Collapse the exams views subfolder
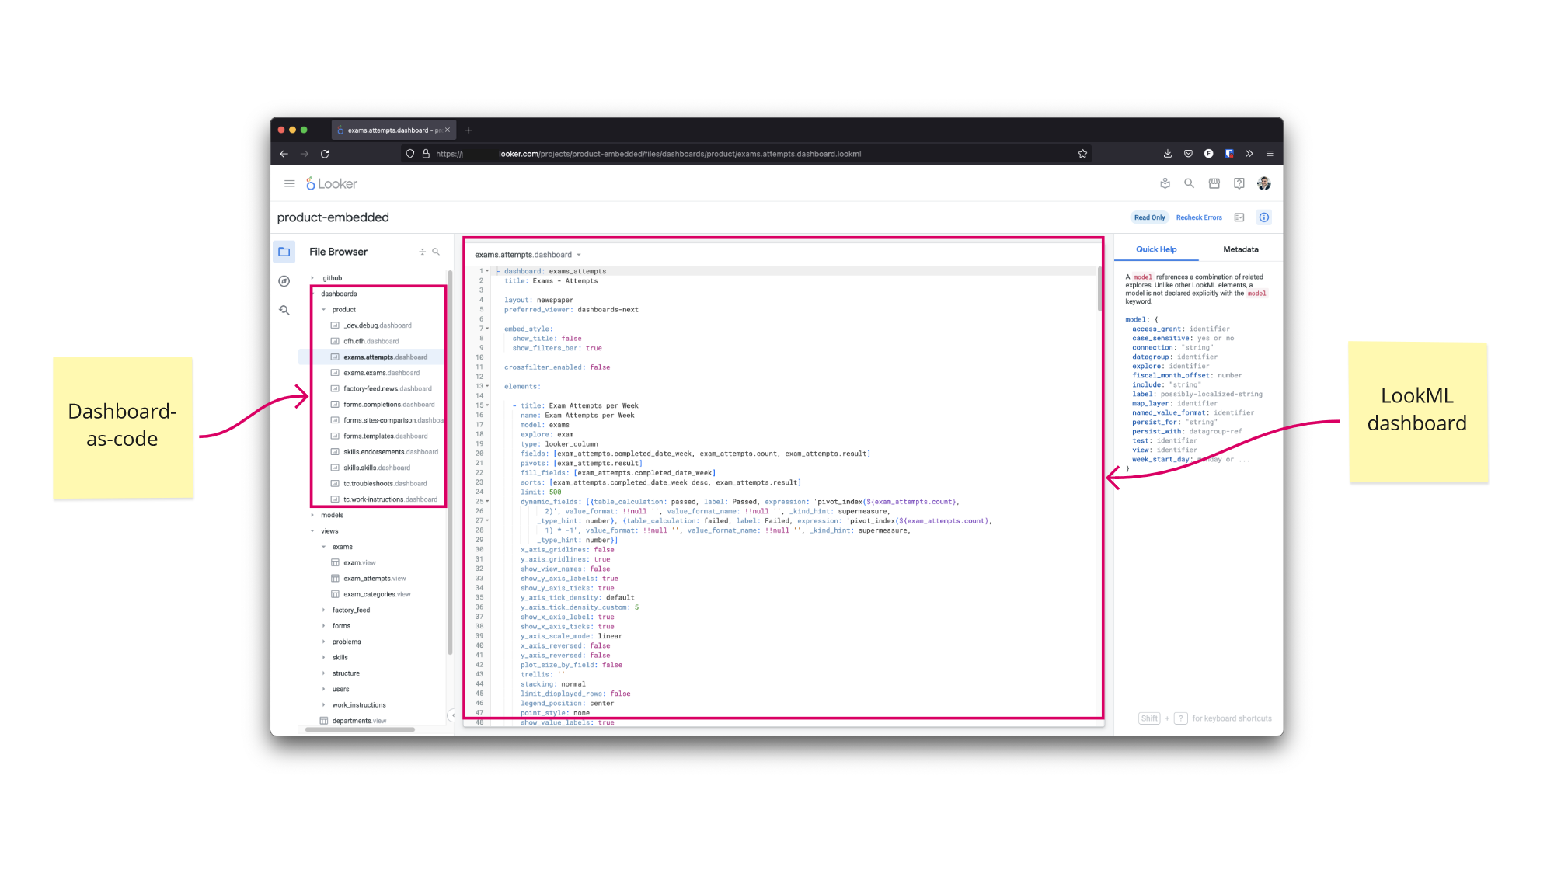This screenshot has height=873, width=1554. tap(324, 547)
